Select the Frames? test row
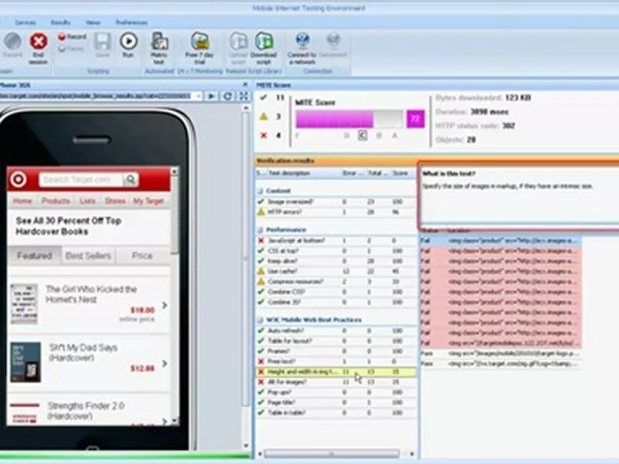The image size is (619, 464). (335, 351)
